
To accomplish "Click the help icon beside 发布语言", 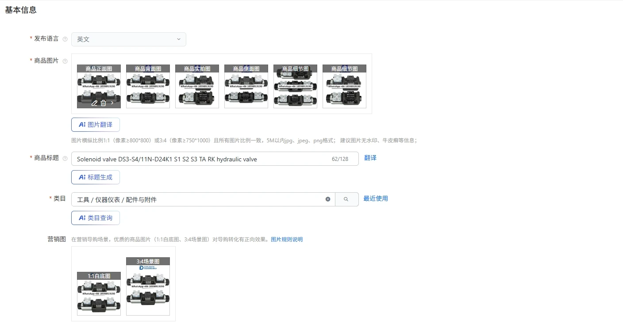I will click(65, 39).
